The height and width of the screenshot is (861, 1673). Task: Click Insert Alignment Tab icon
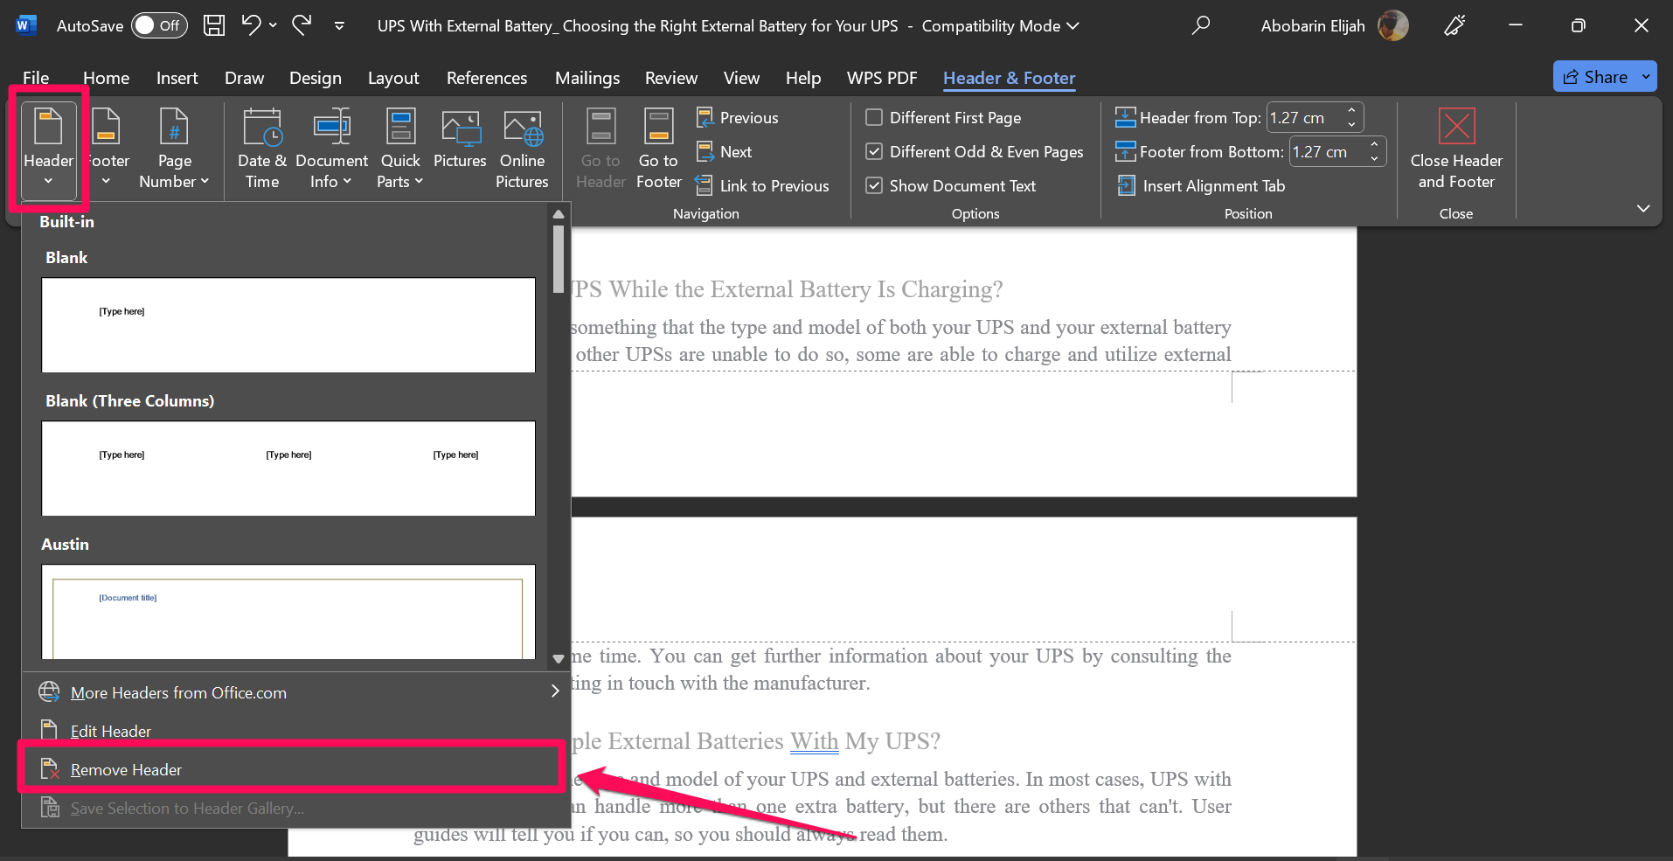click(1127, 186)
